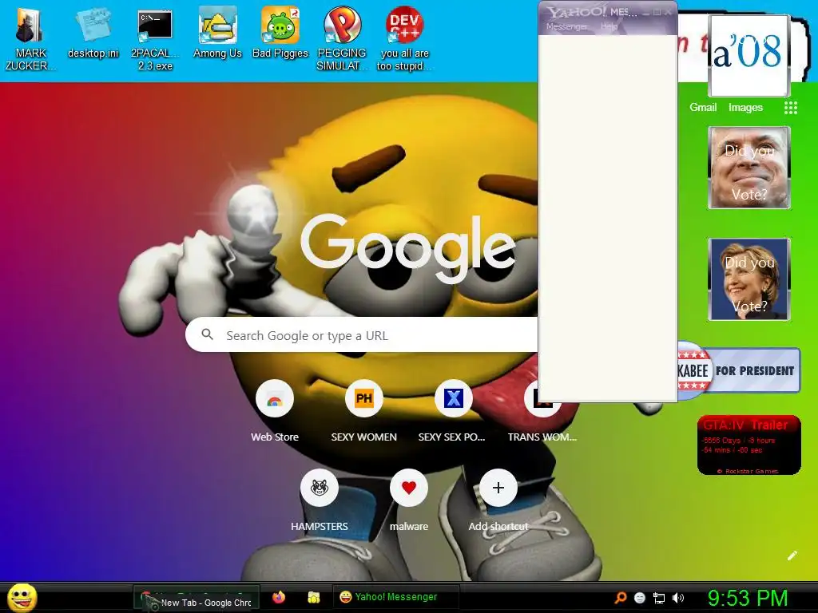
Task: Select the desktop.ini file icon
Action: click(x=93, y=34)
